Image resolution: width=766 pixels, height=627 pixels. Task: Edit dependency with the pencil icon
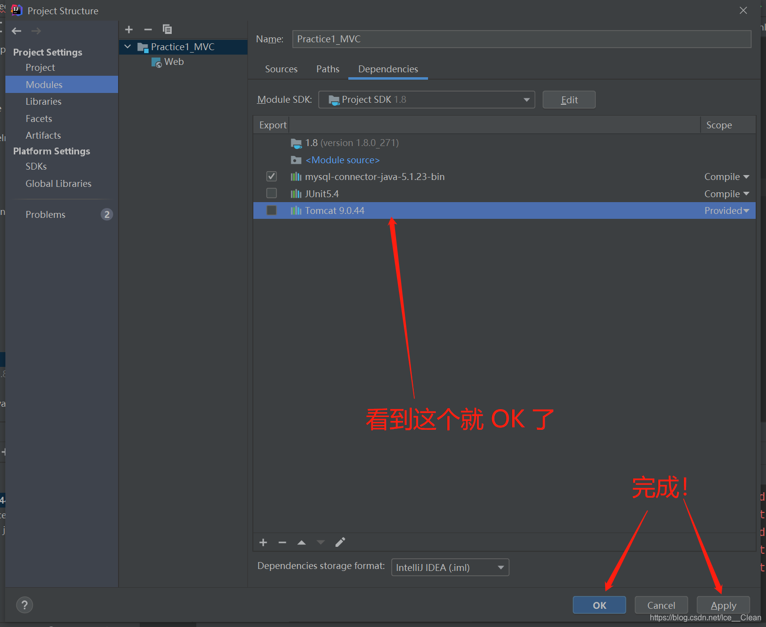[x=340, y=542]
